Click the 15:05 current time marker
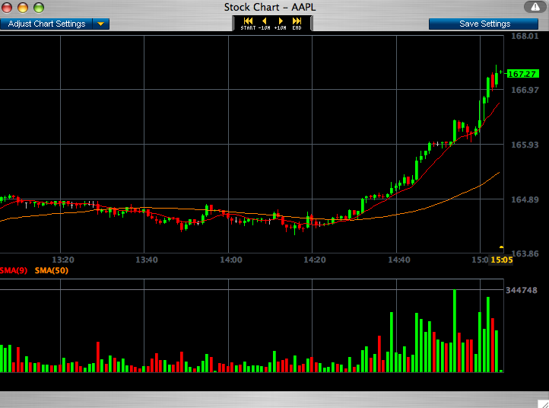 [501, 260]
